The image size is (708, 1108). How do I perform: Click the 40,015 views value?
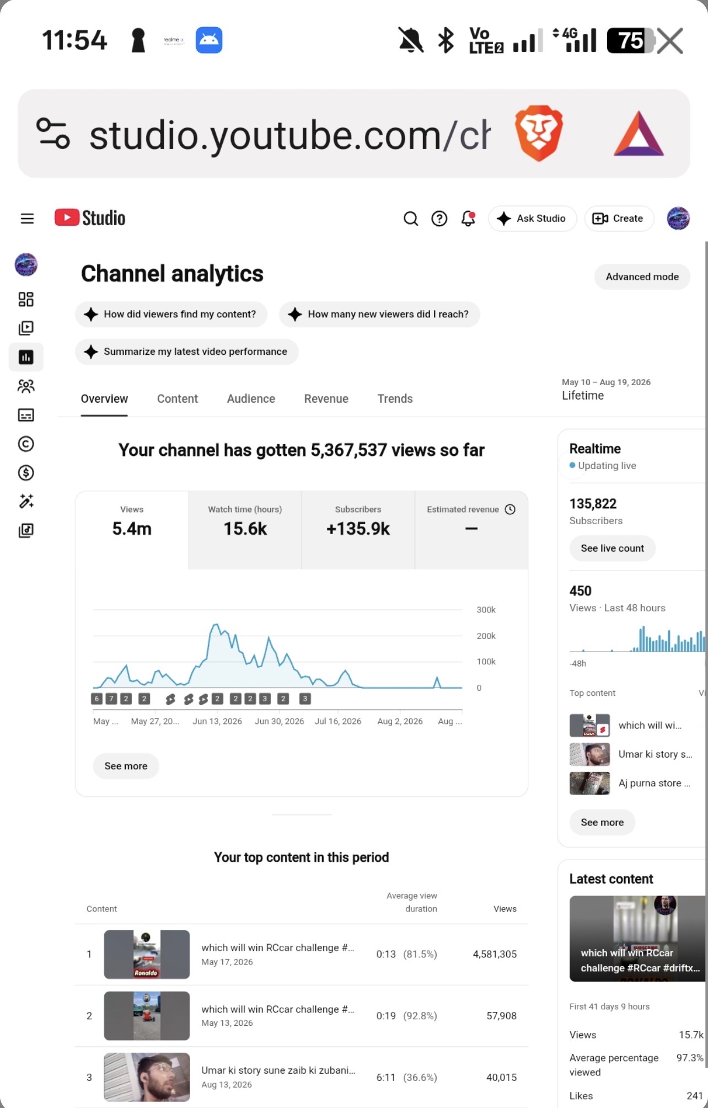pyautogui.click(x=501, y=1077)
